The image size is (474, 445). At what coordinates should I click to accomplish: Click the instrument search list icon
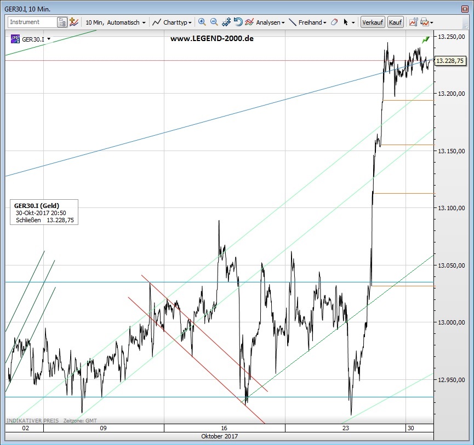tap(62, 22)
